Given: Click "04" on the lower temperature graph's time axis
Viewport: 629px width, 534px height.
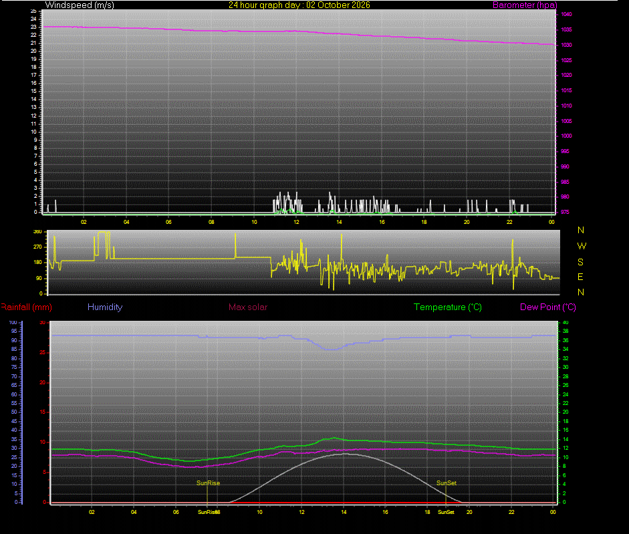Looking at the screenshot, I should [x=134, y=513].
